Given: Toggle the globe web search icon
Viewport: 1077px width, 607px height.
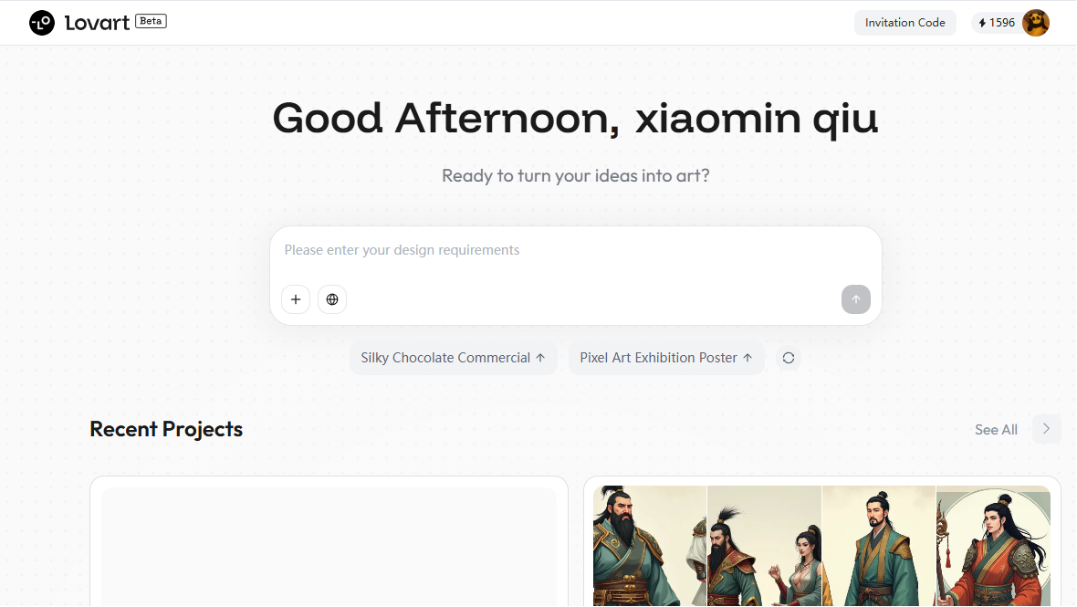Looking at the screenshot, I should click(331, 299).
